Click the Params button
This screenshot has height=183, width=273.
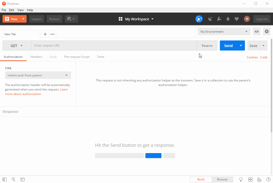tap(207, 45)
